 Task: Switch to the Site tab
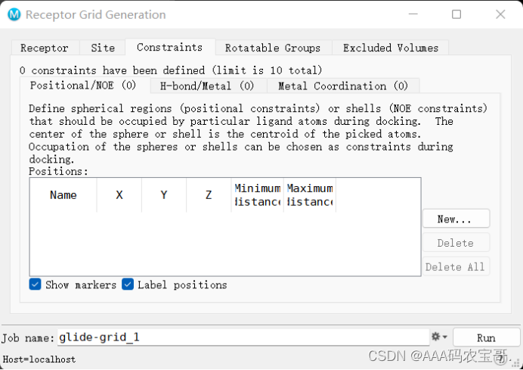pyautogui.click(x=103, y=48)
